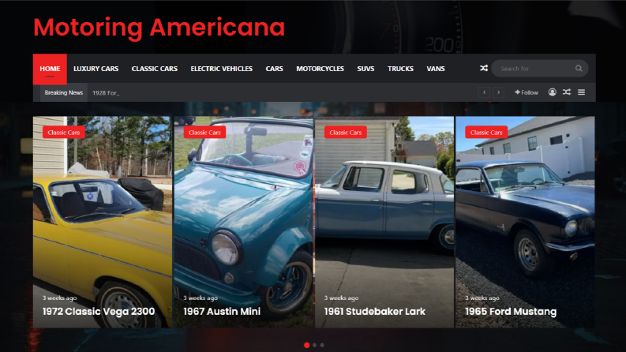Open 1965 Ford Mustang article
Viewport: 626px width, 352px height.
511,311
